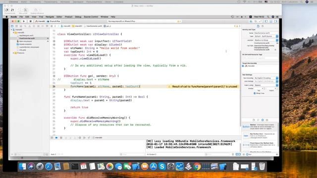Open the Project navigator folder icon
This screenshot has height=178, width=317.
[12, 26]
